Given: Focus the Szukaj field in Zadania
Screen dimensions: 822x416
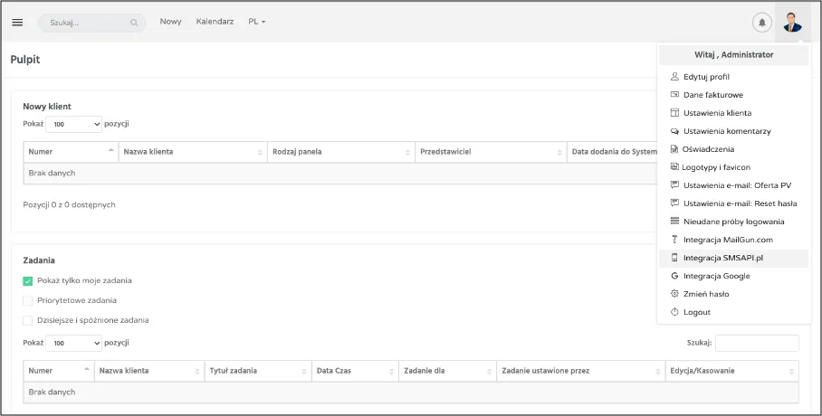Looking at the screenshot, I should tap(757, 343).
